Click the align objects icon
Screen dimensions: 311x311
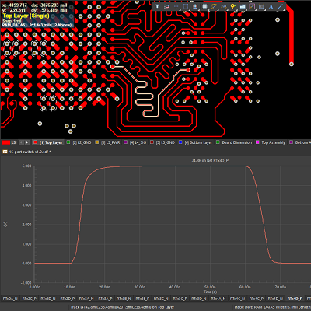point(195,6)
